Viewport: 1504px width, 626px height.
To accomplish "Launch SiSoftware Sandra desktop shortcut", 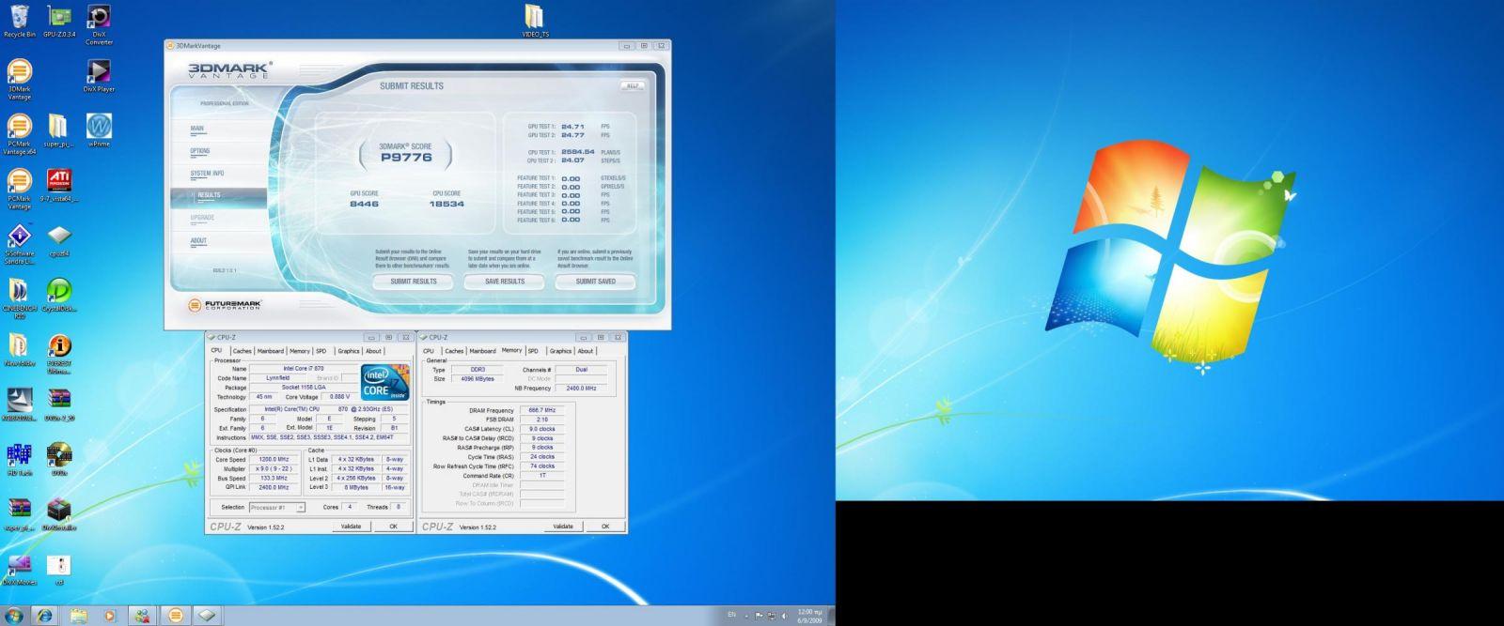I will (19, 244).
